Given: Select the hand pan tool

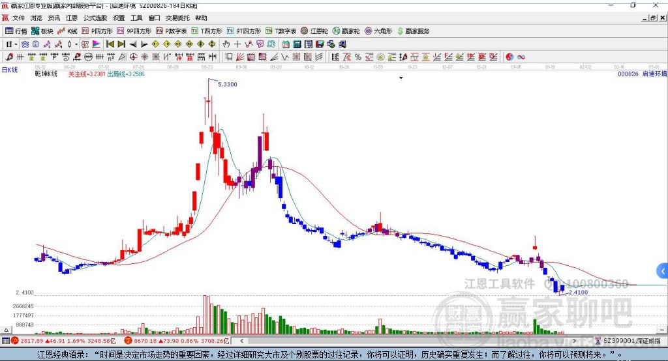Looking at the screenshot, I should point(226,44).
